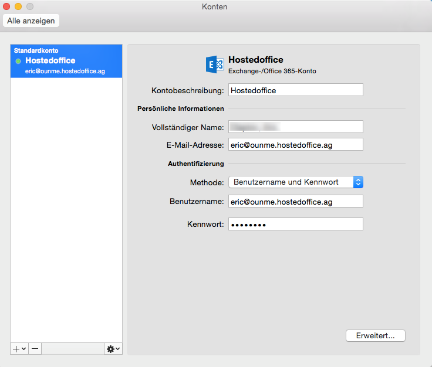Click the Persönliche Informationen heading
The height and width of the screenshot is (367, 432).
[x=180, y=108]
